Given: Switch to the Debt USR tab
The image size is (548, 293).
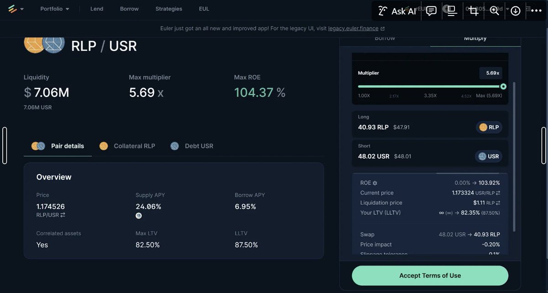Looking at the screenshot, I should coord(192,146).
